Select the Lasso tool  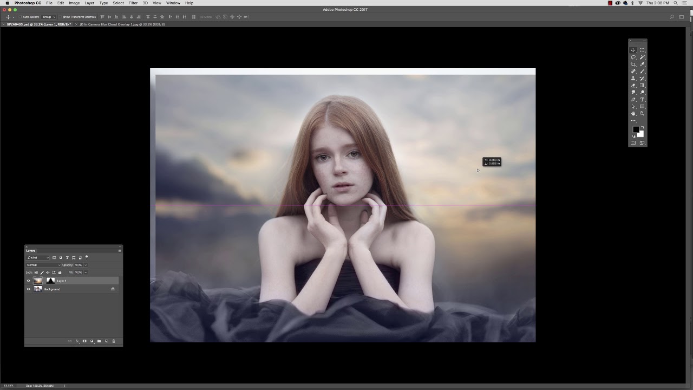(633, 57)
